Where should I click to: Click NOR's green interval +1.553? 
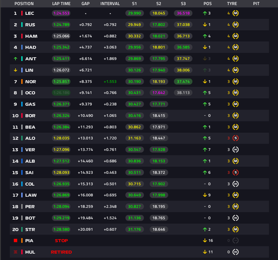[x=110, y=82]
